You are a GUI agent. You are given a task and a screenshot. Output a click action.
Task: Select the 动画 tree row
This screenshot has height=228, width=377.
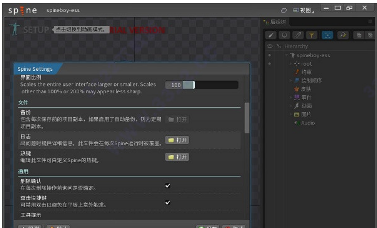tap(303, 106)
